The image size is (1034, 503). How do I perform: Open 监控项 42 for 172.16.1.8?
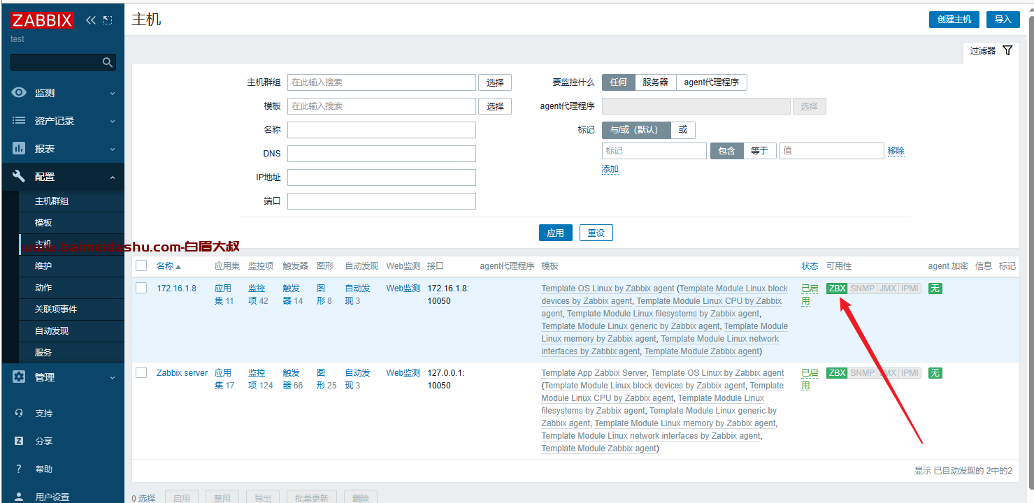(x=258, y=295)
